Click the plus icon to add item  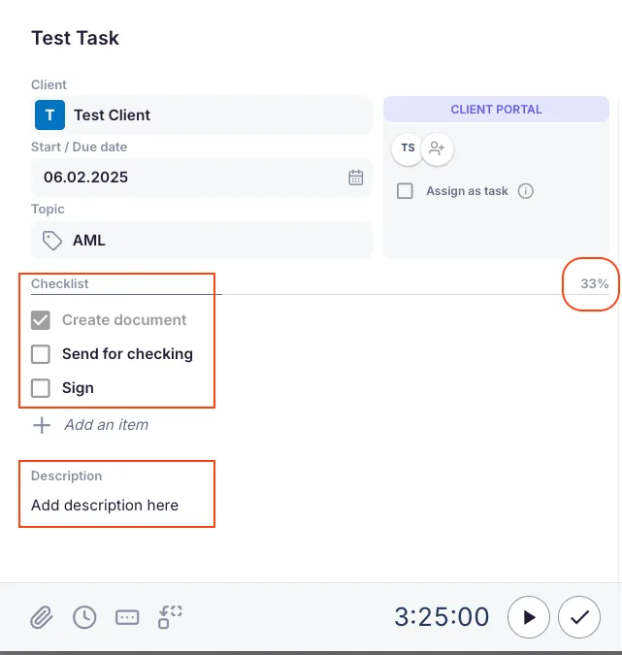point(42,425)
